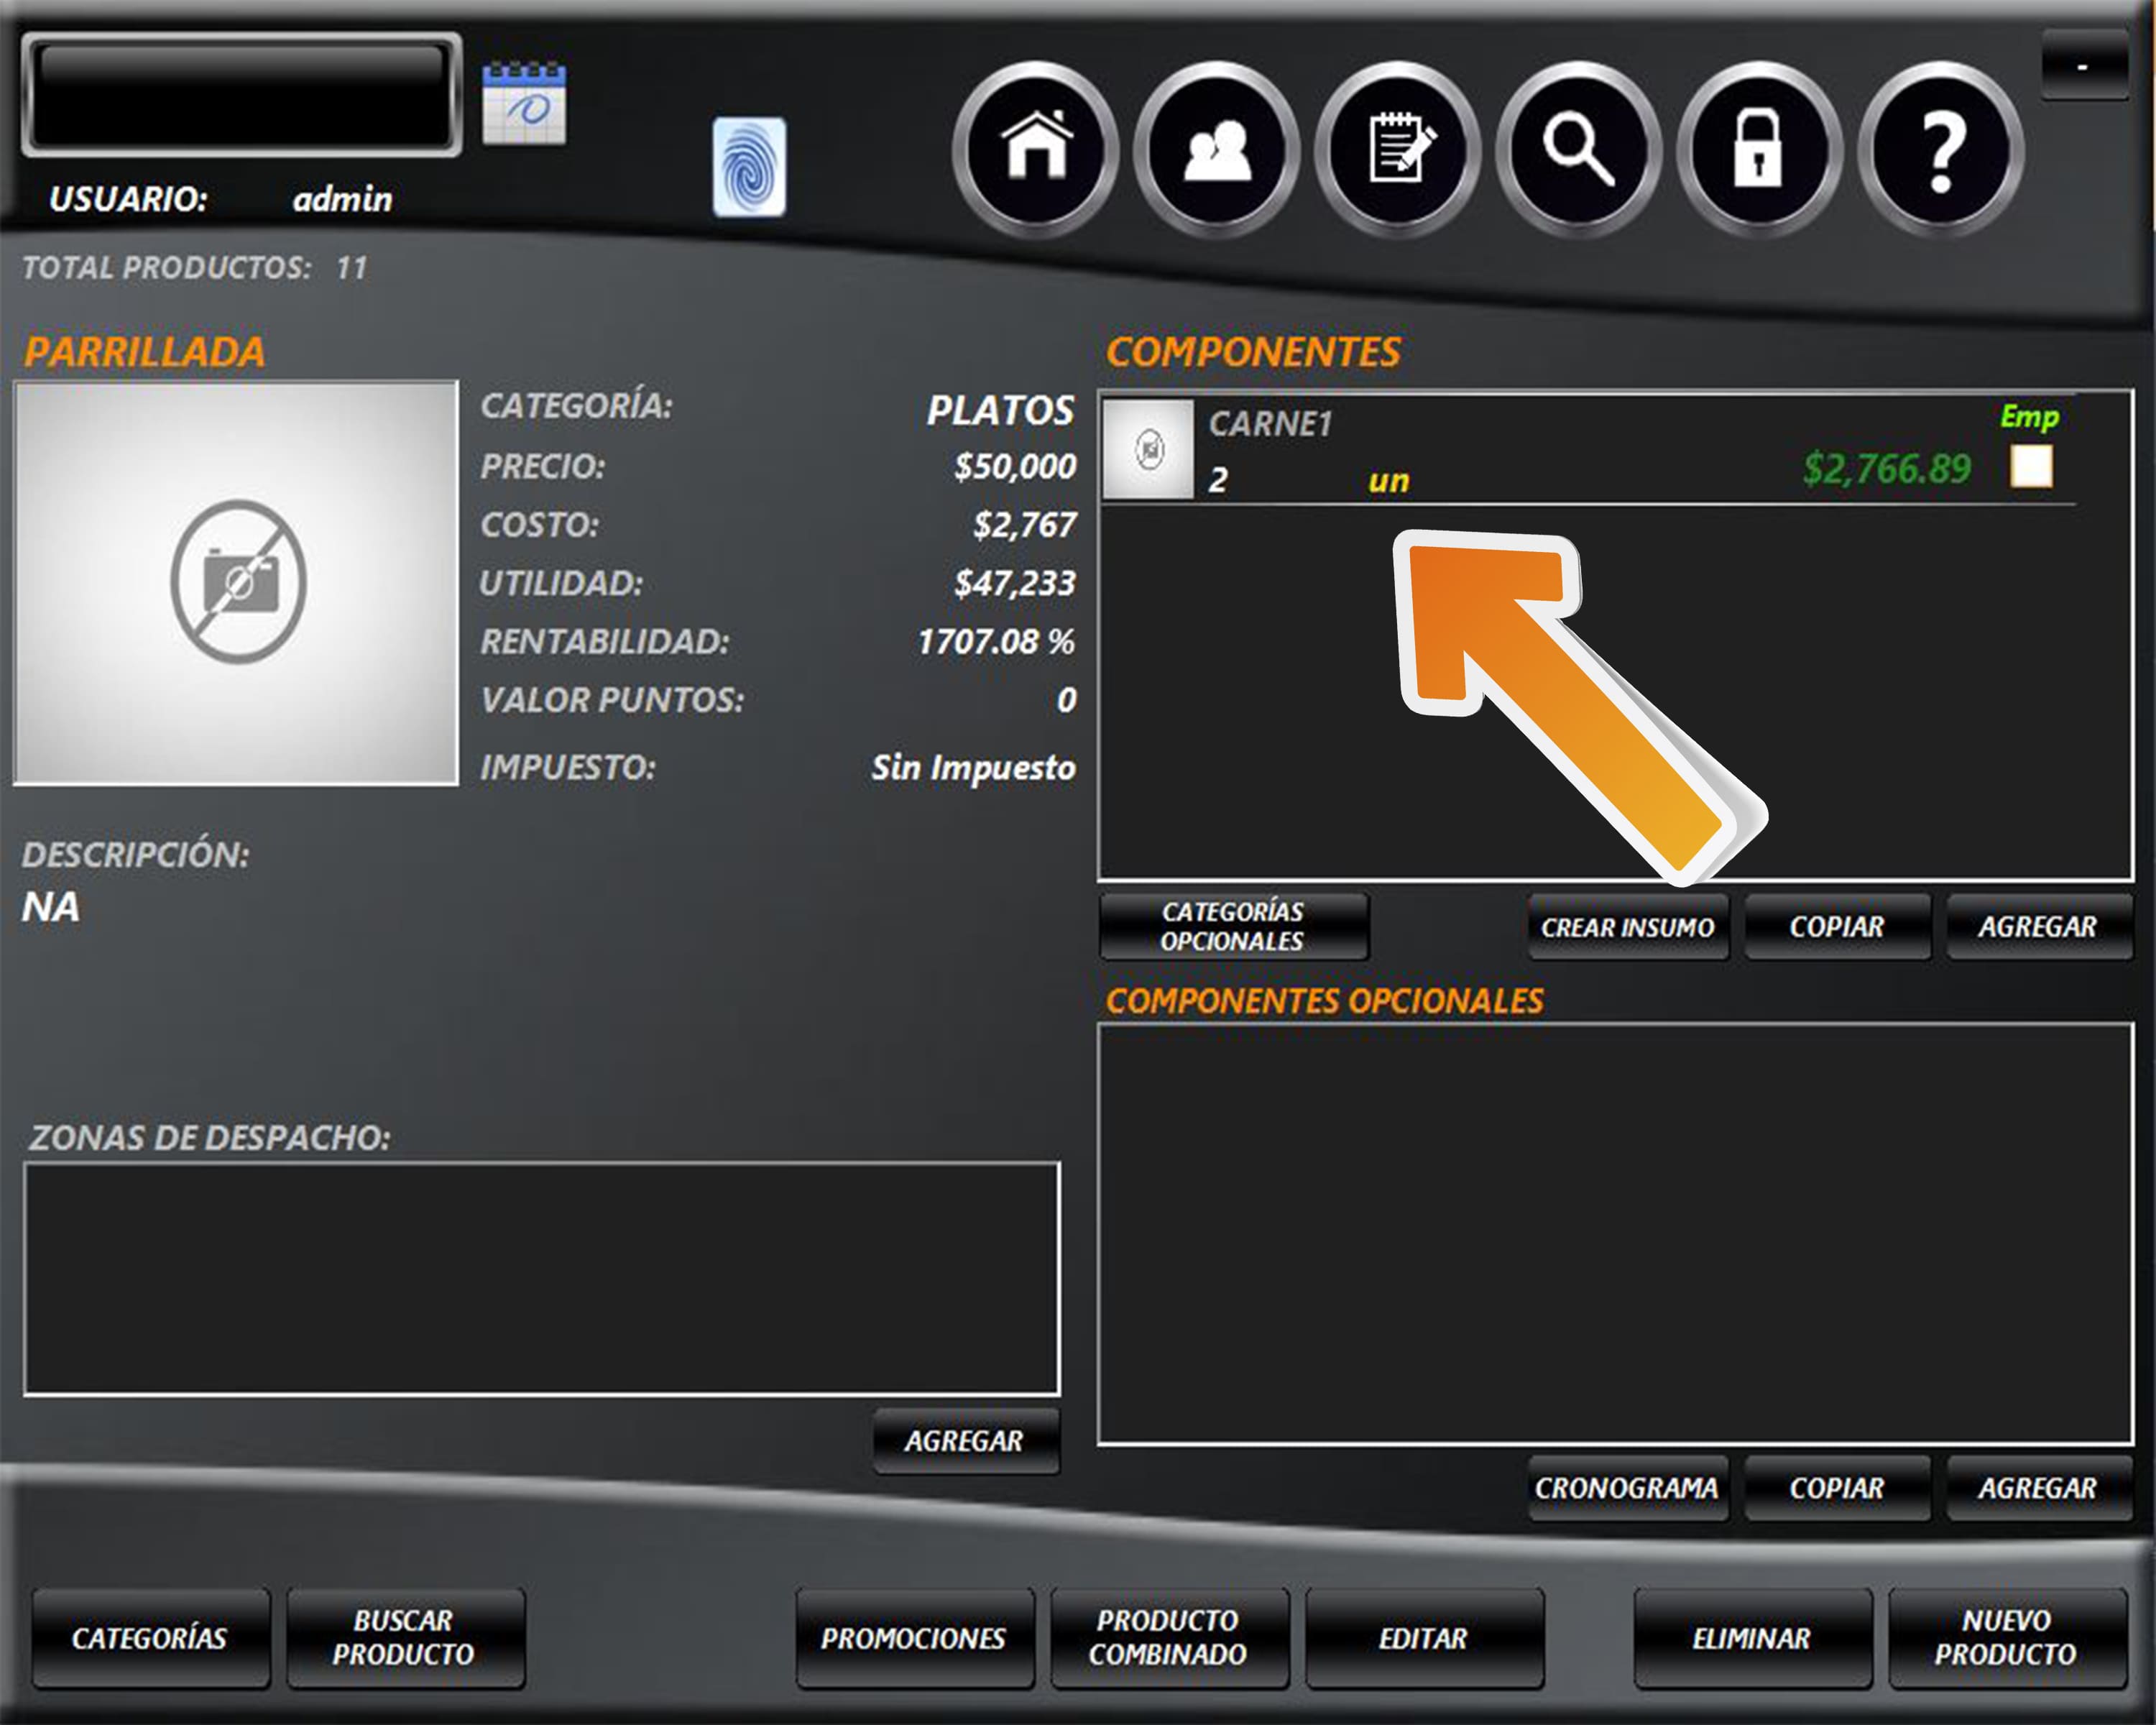Open CATEGORÍAS OPCIONALES
The height and width of the screenshot is (1725, 2156).
coord(1233,926)
